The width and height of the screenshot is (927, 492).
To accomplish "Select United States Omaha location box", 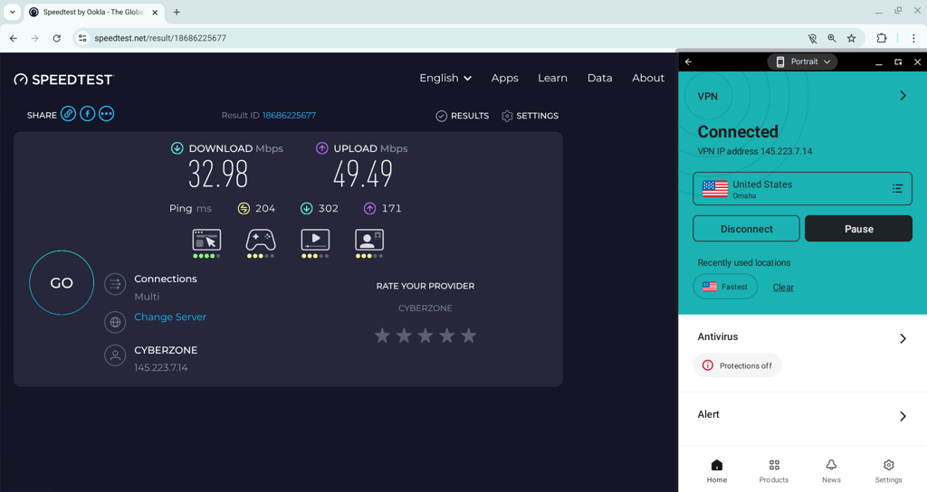I will tap(802, 188).
